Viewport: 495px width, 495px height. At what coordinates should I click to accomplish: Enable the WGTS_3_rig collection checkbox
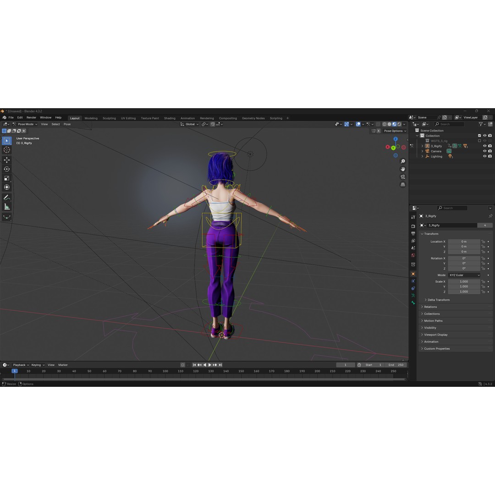[479, 141]
